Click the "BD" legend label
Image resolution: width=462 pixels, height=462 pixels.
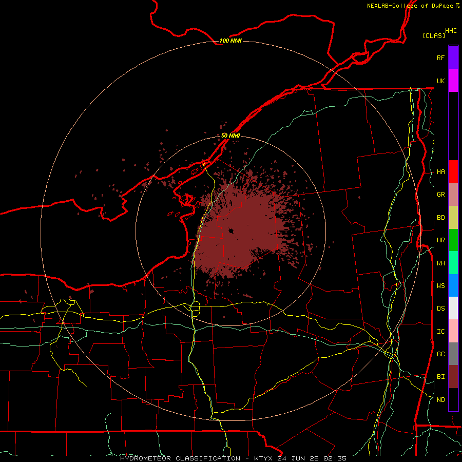pyautogui.click(x=440, y=218)
